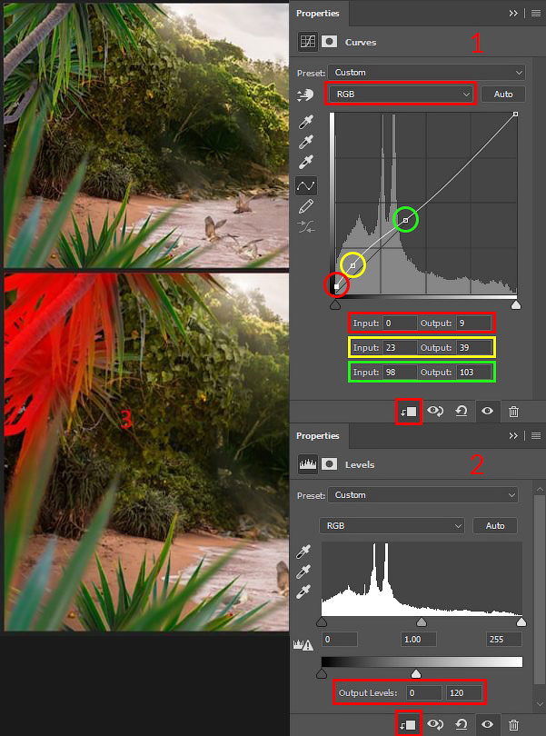Click the Input field showing 23
This screenshot has width=546, height=736.
(x=400, y=347)
